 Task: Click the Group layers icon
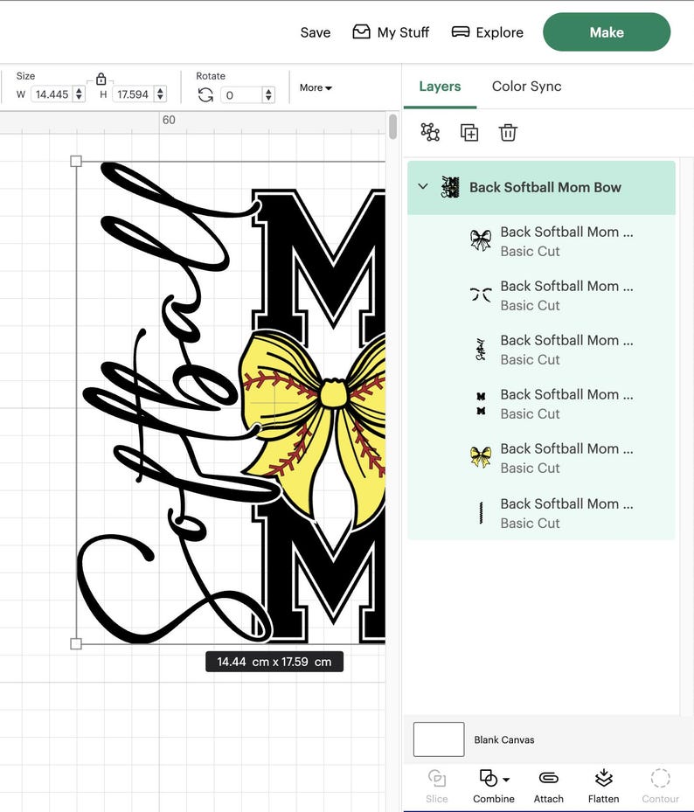(x=430, y=132)
